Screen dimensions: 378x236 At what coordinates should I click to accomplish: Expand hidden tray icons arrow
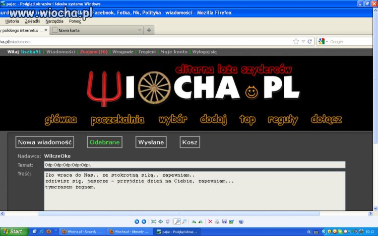coord(324,231)
